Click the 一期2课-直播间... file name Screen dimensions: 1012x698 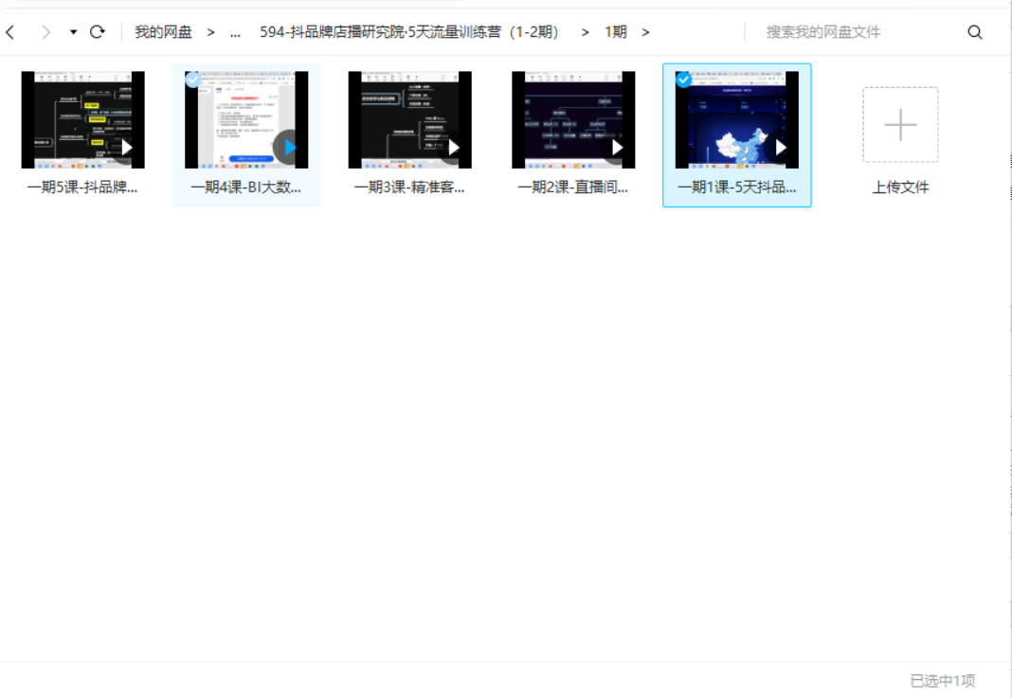point(573,188)
